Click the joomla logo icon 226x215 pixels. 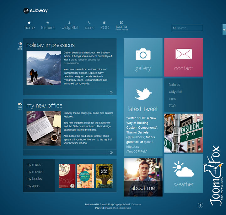click(x=121, y=23)
